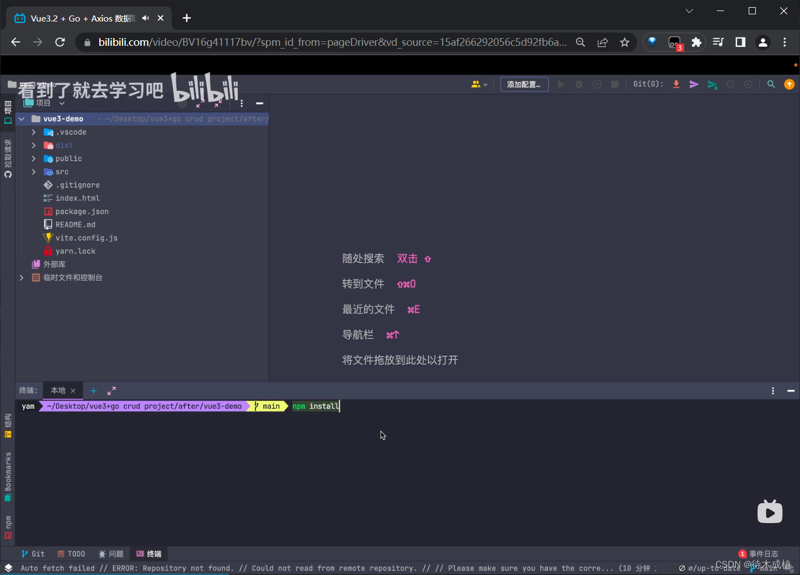Click the Add Configuration (添加配置) button
This screenshot has height=575, width=800.
pyautogui.click(x=524, y=84)
